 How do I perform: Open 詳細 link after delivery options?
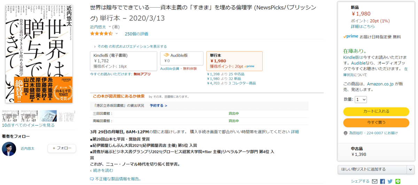(x=295, y=132)
